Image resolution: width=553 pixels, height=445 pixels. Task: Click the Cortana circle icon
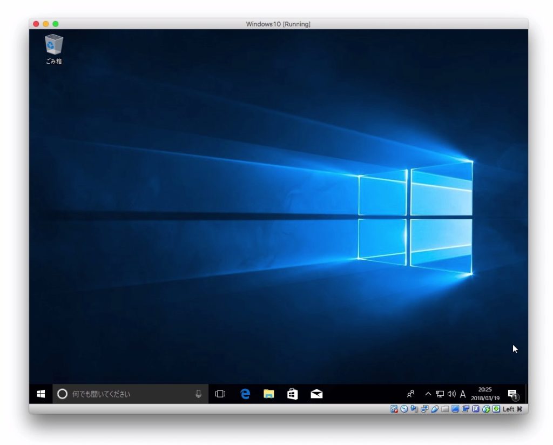[x=63, y=394]
